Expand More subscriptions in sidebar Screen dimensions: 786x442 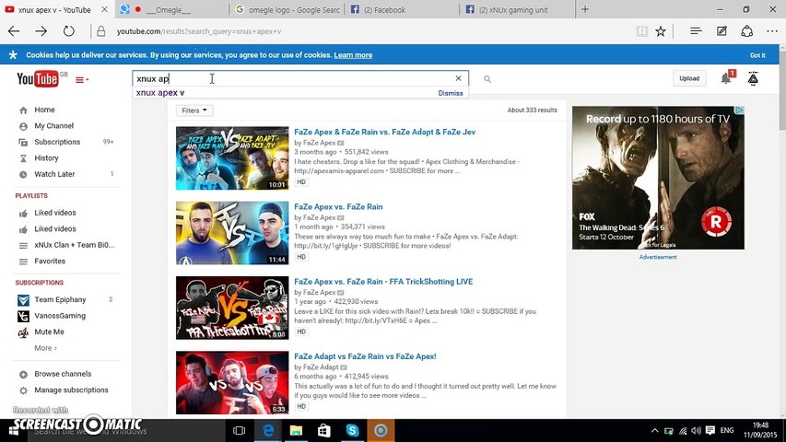click(45, 348)
